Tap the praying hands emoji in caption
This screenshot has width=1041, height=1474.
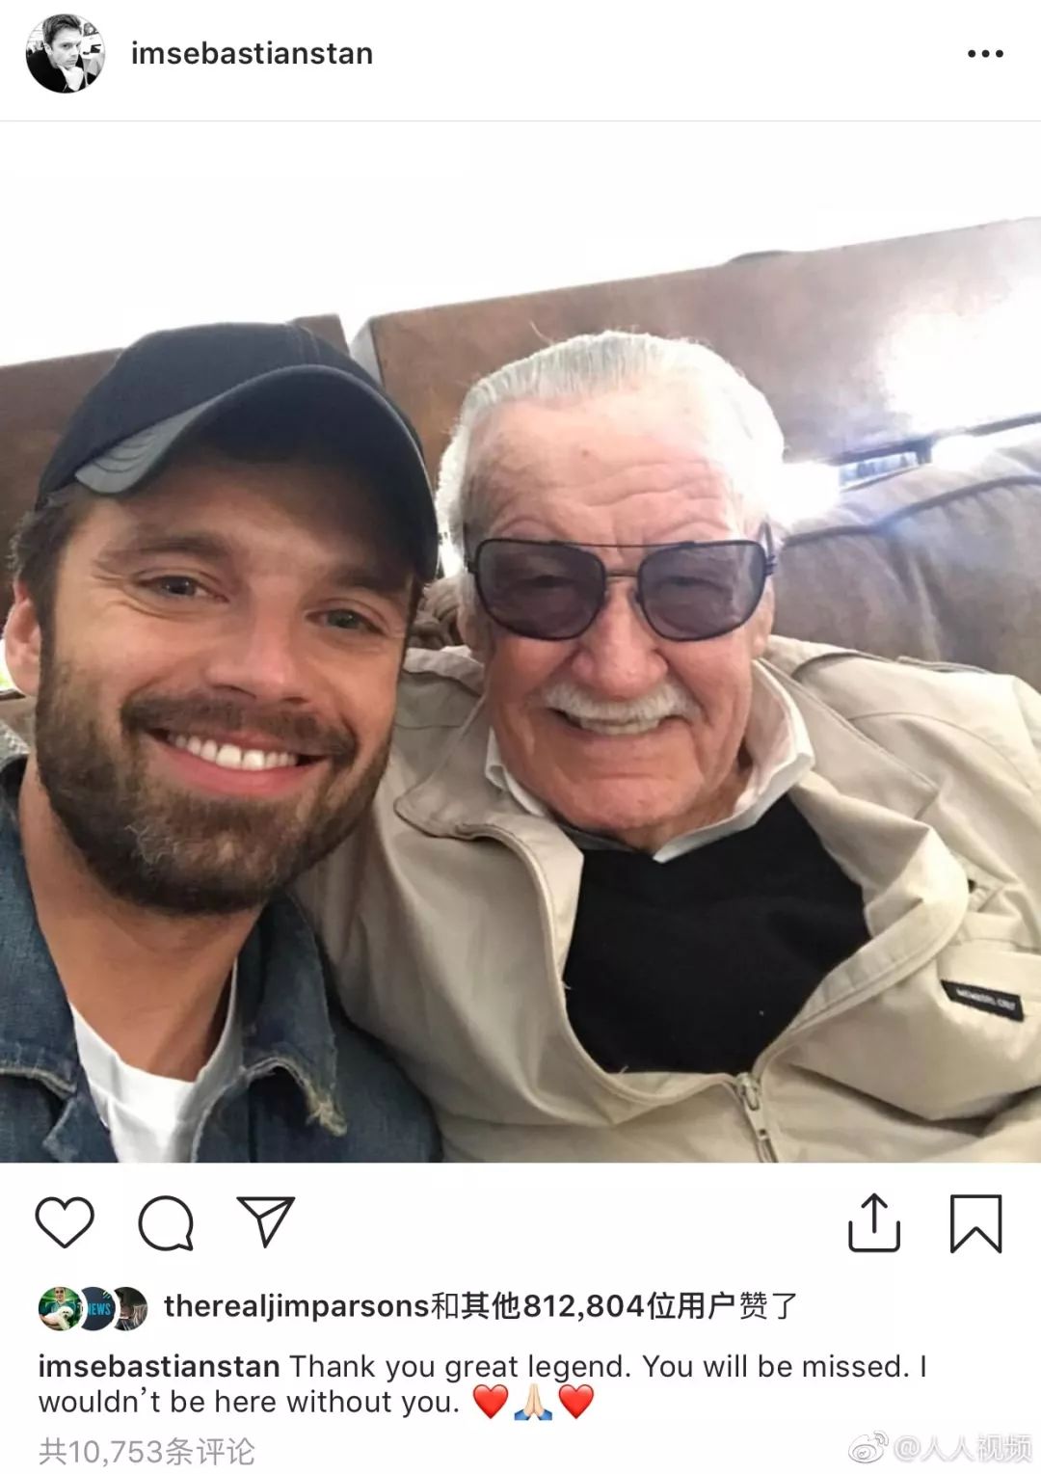[533, 1402]
